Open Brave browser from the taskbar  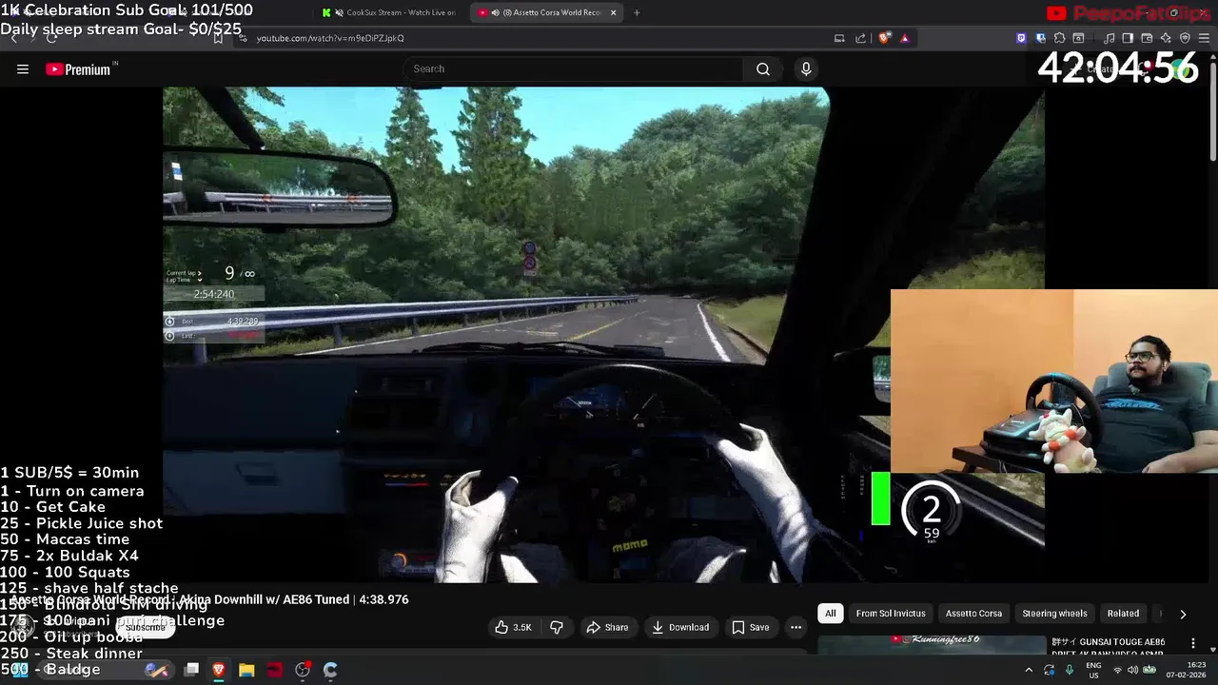(x=219, y=670)
